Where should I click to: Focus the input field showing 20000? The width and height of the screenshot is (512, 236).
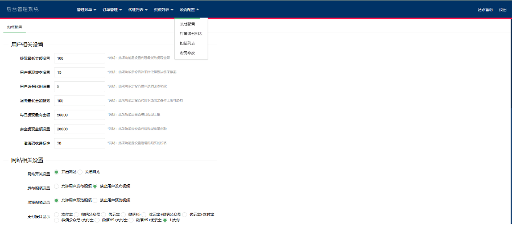[79, 129]
